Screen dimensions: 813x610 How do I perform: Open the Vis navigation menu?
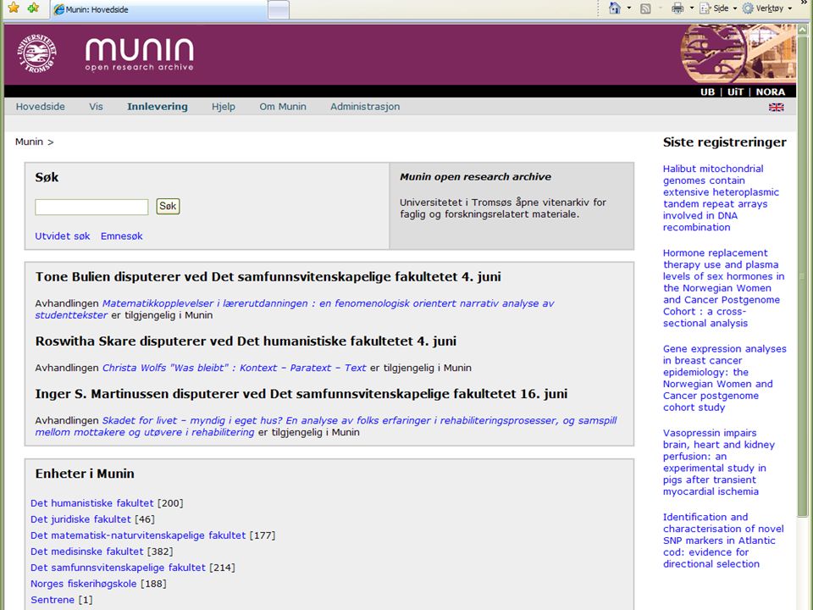pos(96,107)
